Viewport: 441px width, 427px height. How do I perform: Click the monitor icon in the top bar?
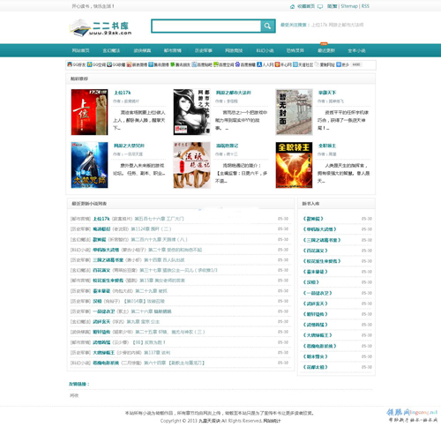(320, 6)
